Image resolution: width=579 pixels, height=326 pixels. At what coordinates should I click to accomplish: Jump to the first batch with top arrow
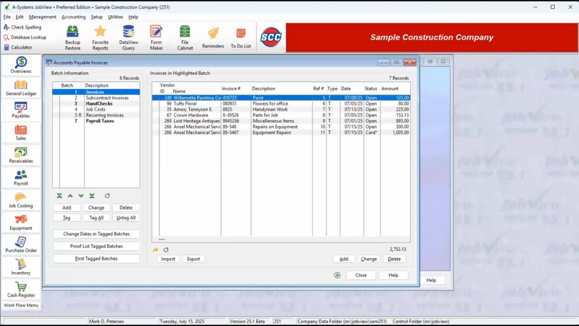click(59, 196)
